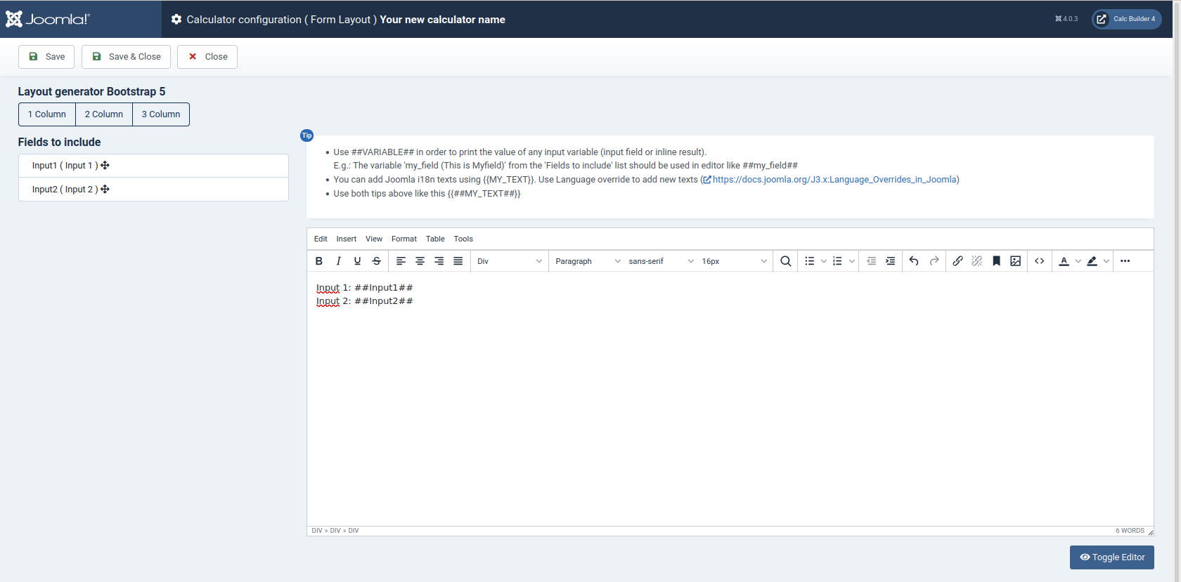Apply underline formatting
This screenshot has height=582, width=1181.
click(357, 261)
